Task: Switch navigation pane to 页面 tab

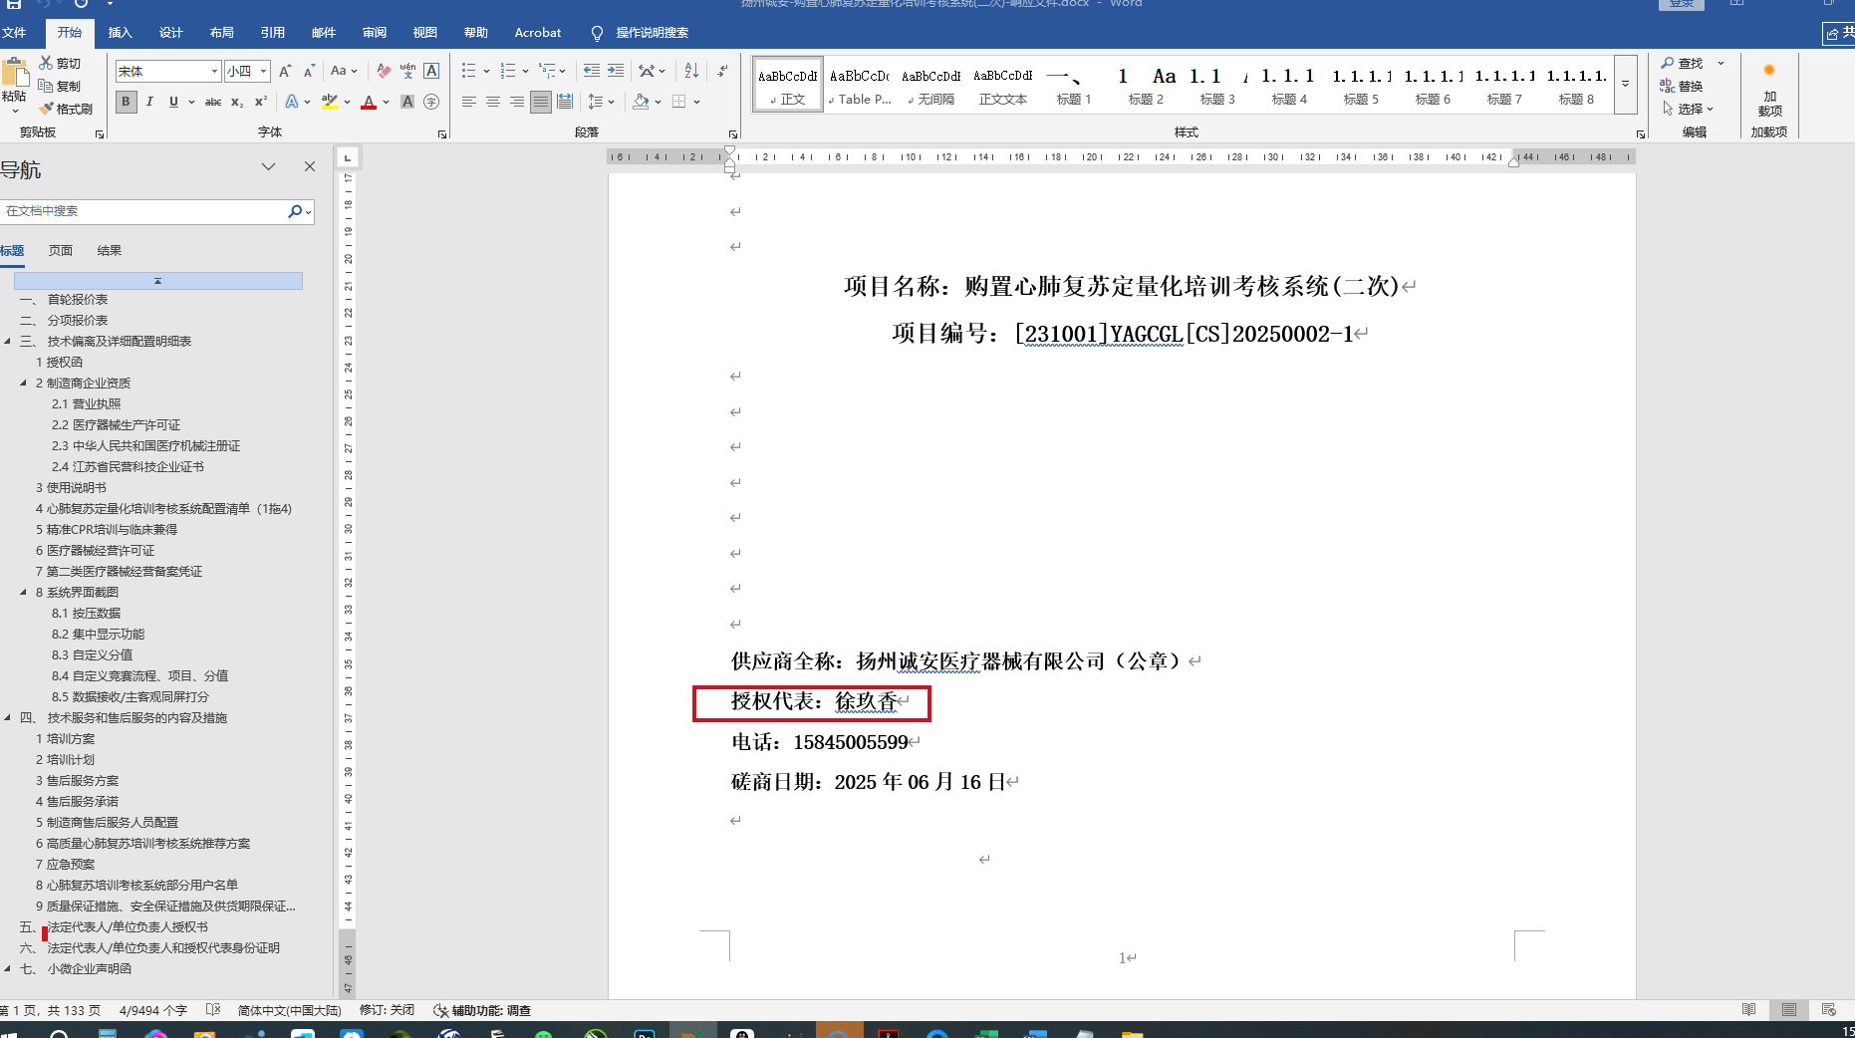Action: (61, 251)
